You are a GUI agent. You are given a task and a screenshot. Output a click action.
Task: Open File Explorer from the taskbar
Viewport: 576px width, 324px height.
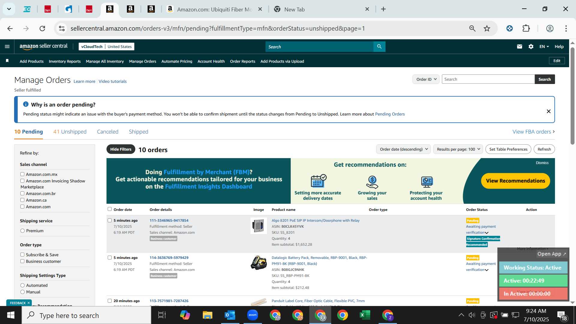(x=207, y=315)
